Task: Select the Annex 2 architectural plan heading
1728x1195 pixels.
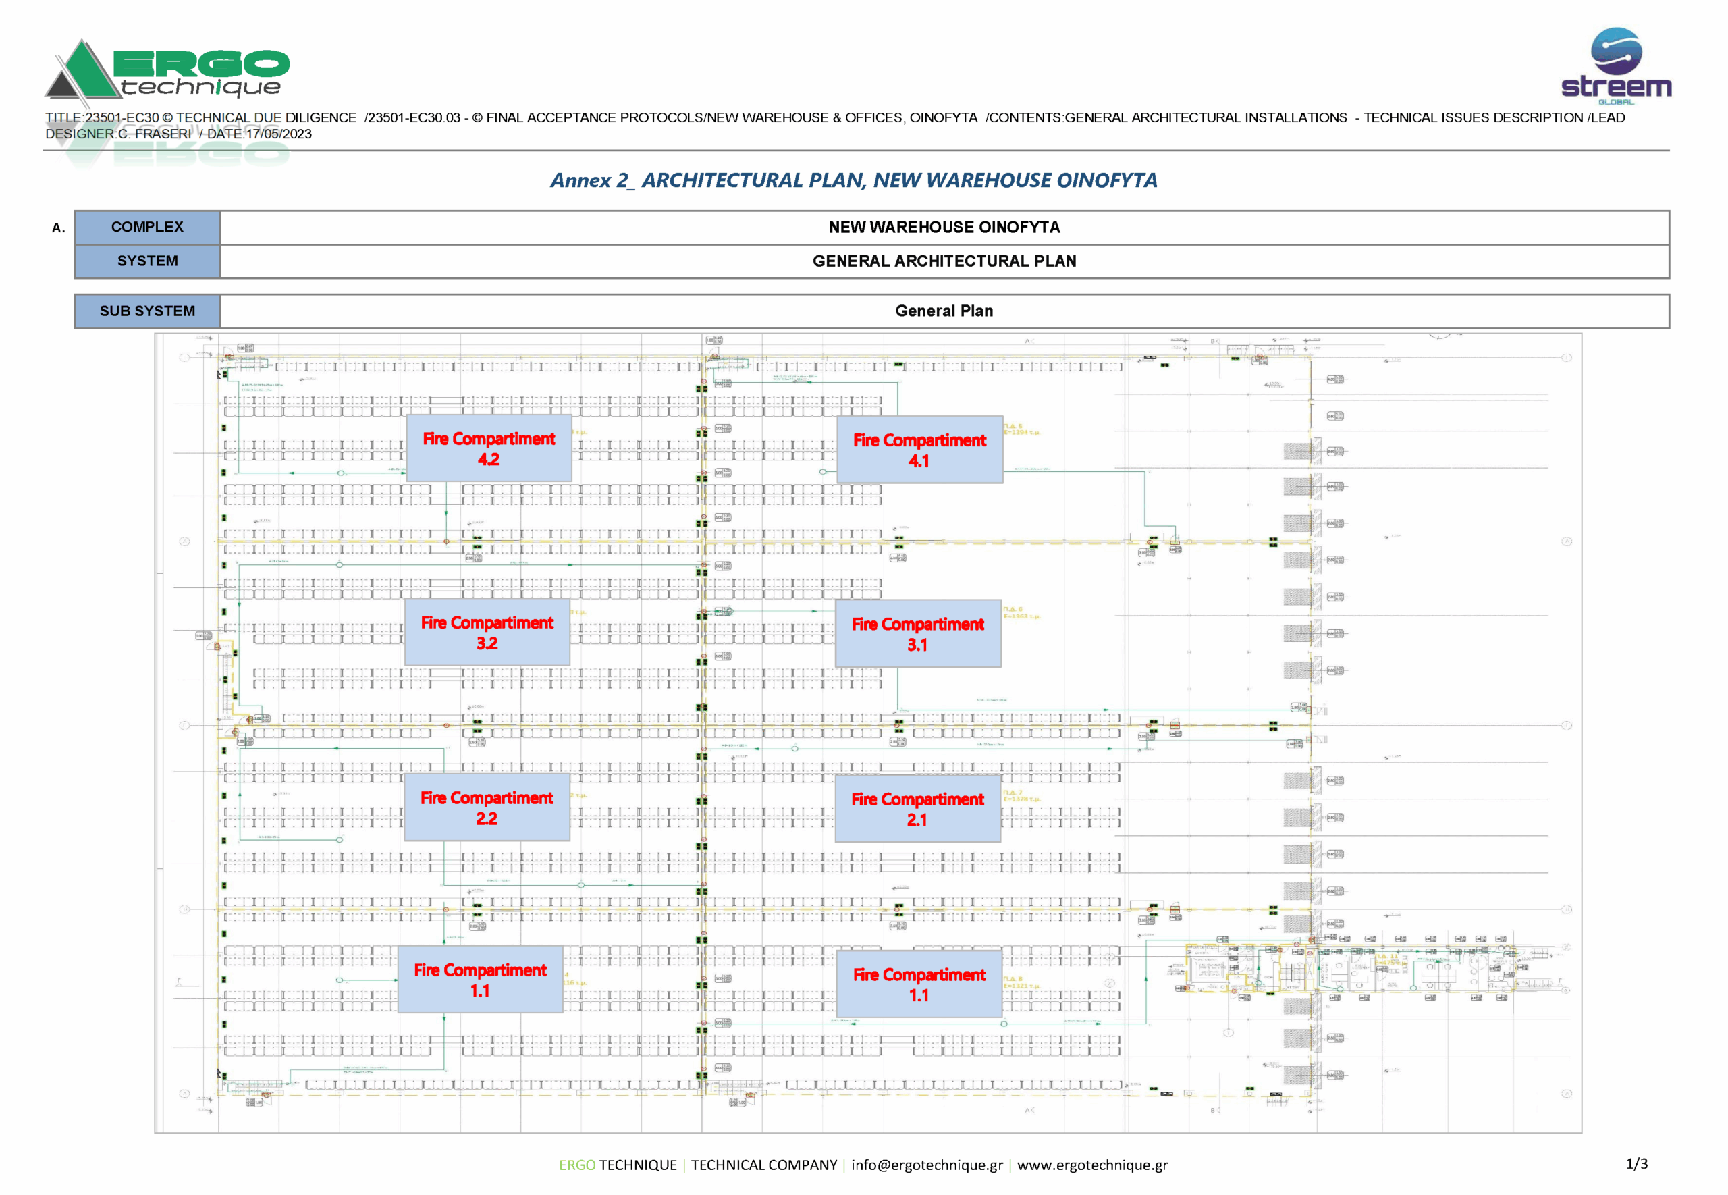Action: pyautogui.click(x=853, y=180)
